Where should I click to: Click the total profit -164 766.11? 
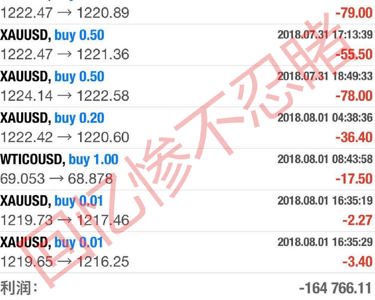point(335,288)
